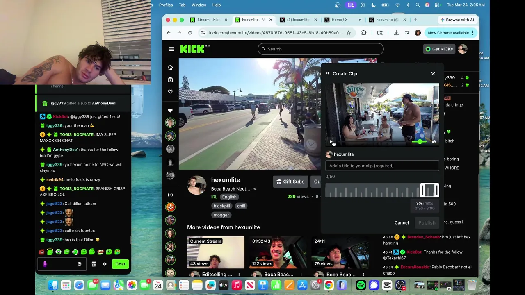
Task: Grab the Create Clip drag handle icon
Action: 327,74
